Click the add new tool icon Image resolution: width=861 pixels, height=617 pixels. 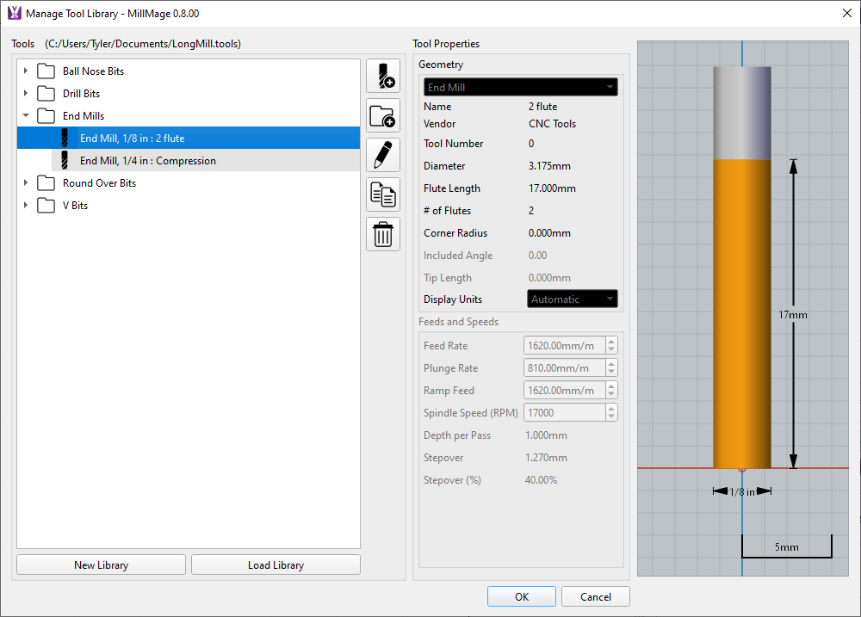[x=383, y=77]
